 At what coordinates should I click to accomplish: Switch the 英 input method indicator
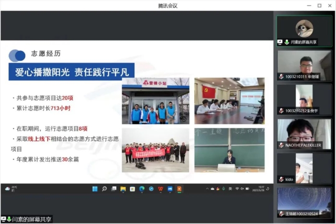tap(230, 189)
